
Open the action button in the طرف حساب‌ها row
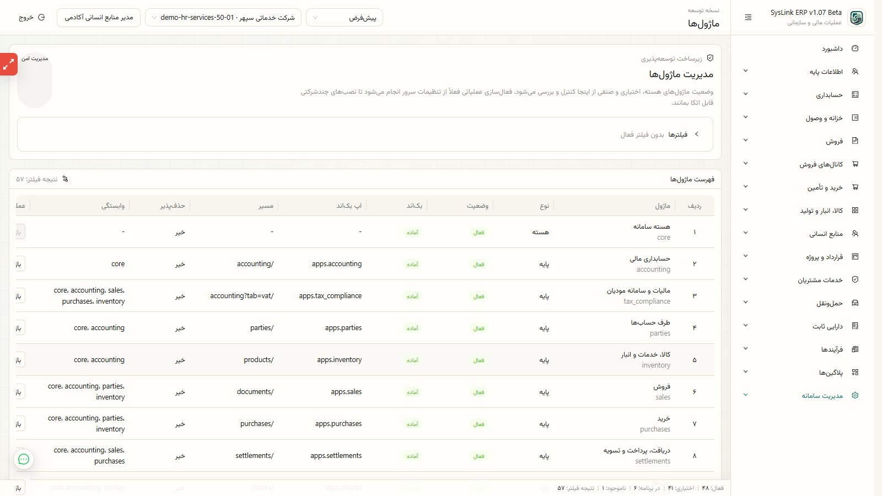[19, 328]
